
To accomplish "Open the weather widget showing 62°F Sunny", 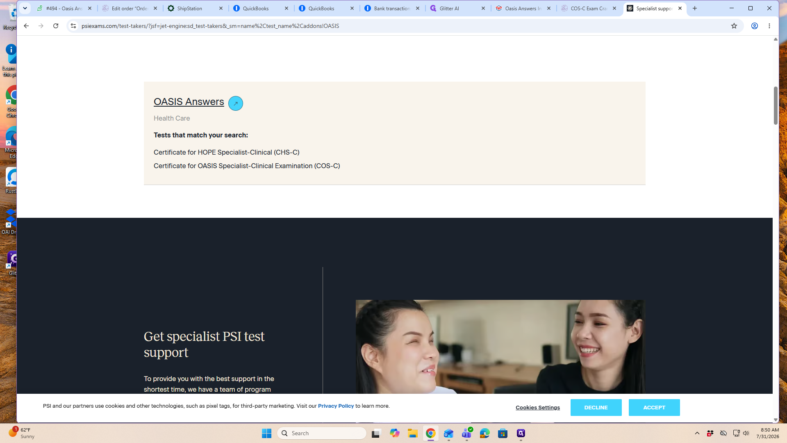I will click(23, 433).
